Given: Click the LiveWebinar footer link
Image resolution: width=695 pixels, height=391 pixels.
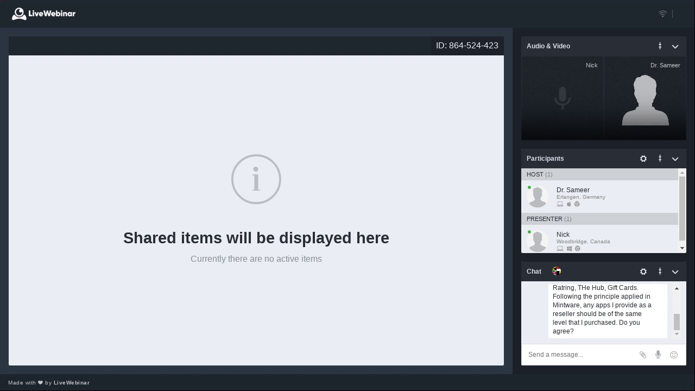Looking at the screenshot, I should (72, 383).
